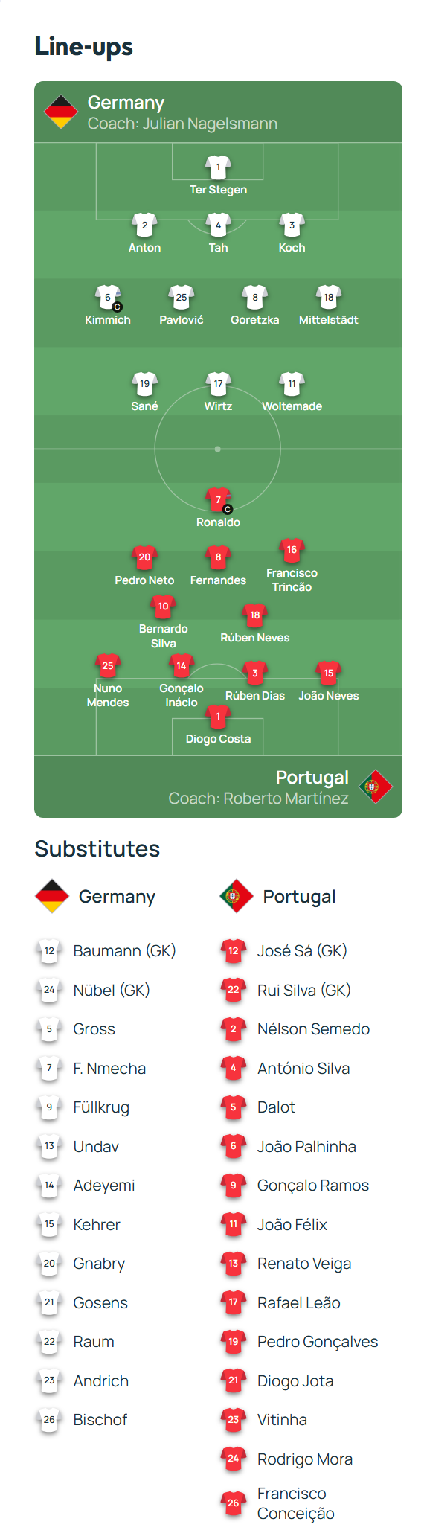The height and width of the screenshot is (1539, 424).
Task: Click Woltemade's number 11 shirt icon
Action: [x=292, y=384]
